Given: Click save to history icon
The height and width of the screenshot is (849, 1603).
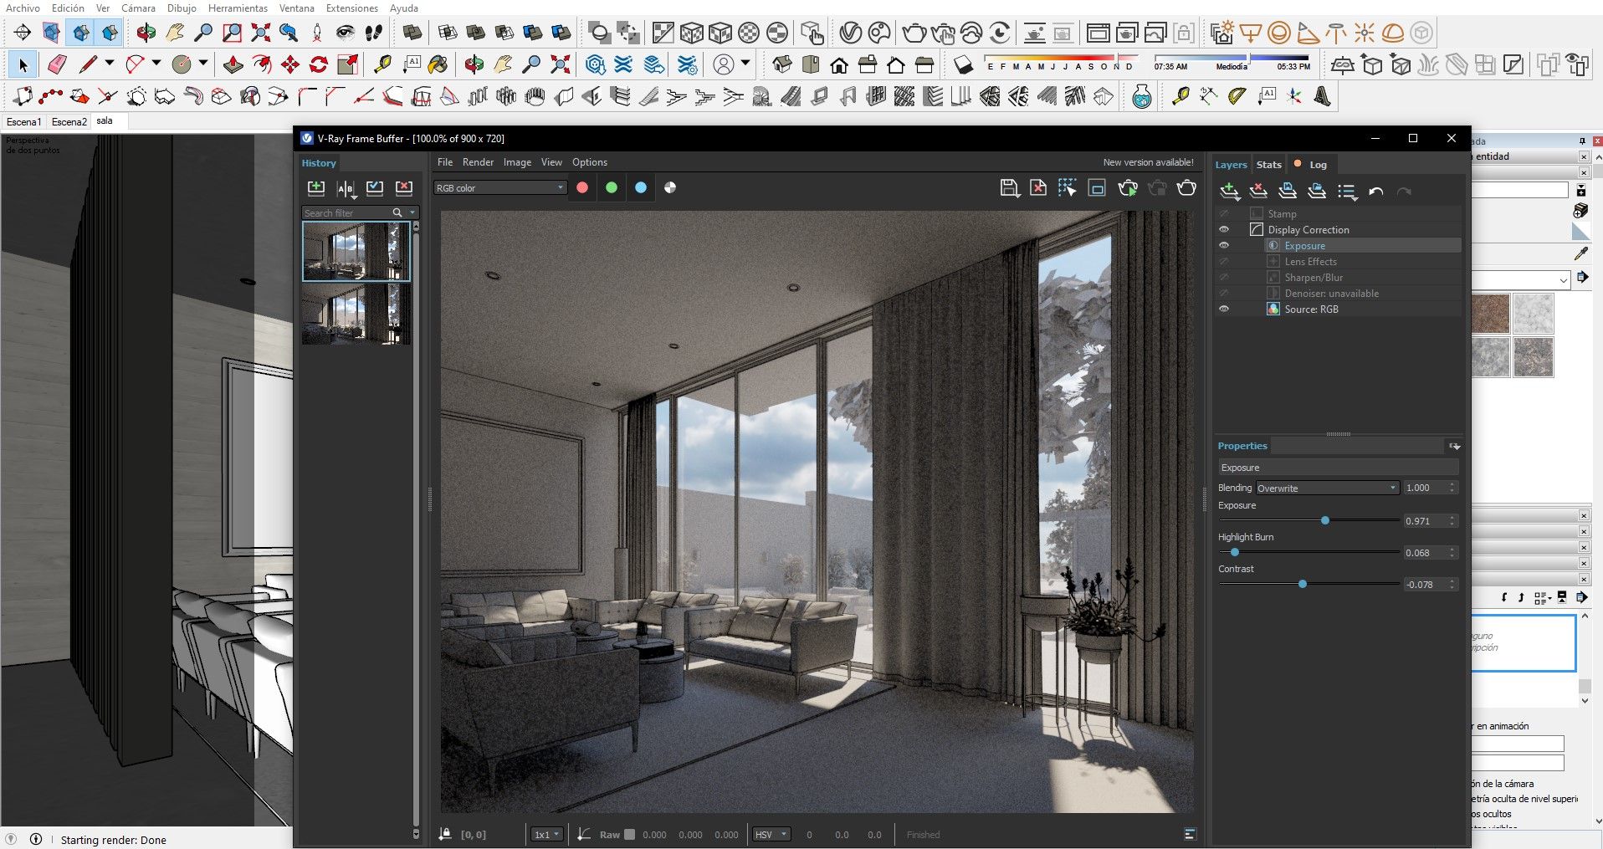Looking at the screenshot, I should (315, 188).
